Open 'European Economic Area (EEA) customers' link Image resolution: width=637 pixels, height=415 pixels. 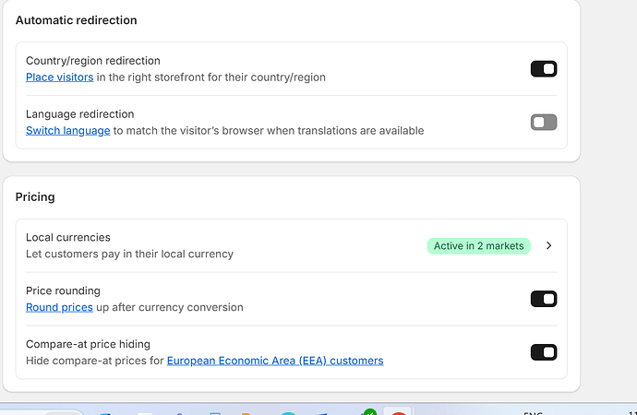(x=274, y=361)
